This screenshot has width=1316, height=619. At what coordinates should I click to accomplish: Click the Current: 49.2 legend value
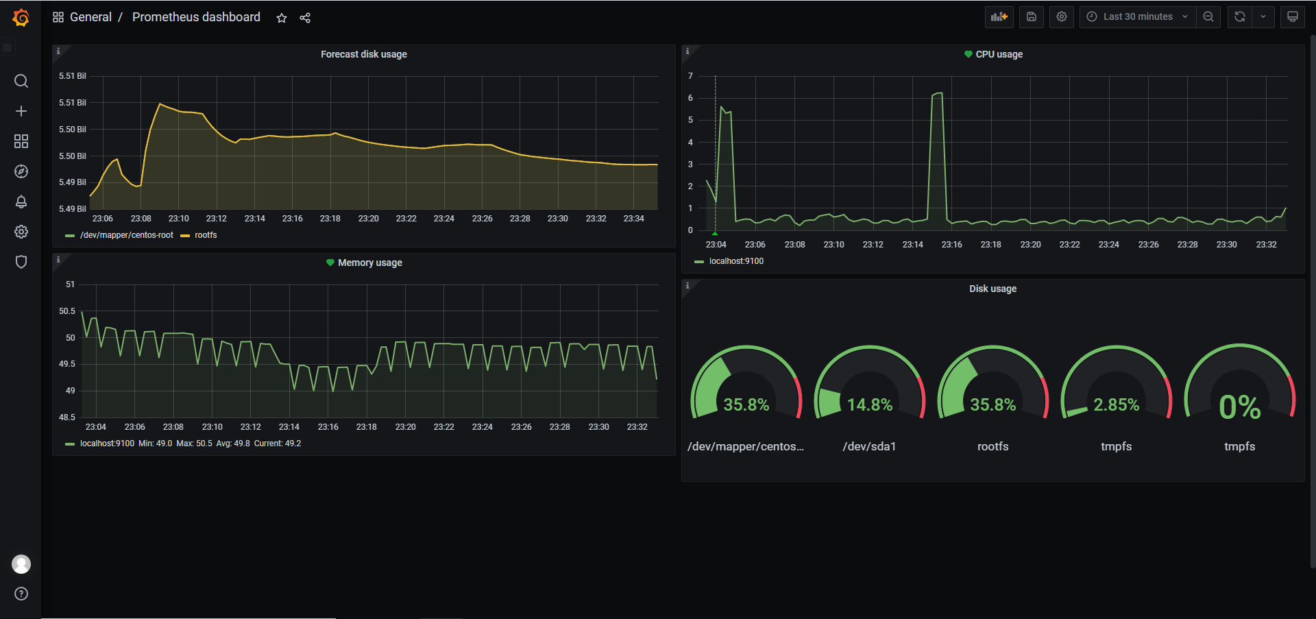coord(278,444)
